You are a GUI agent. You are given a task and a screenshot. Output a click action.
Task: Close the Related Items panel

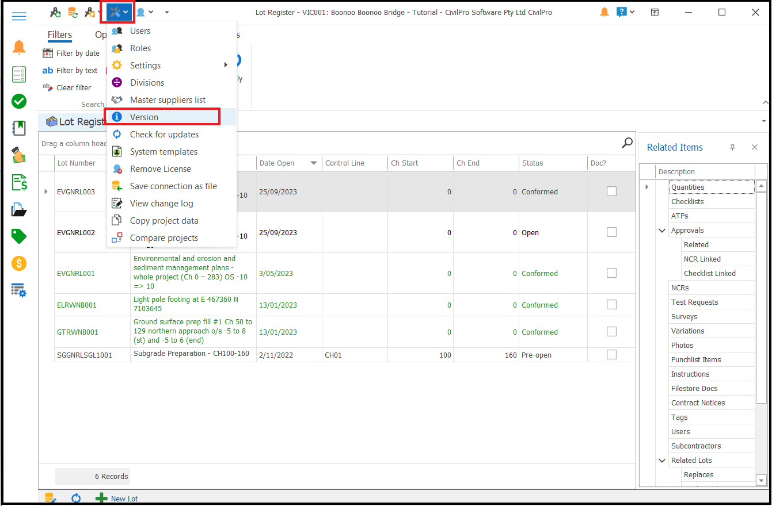tap(755, 148)
